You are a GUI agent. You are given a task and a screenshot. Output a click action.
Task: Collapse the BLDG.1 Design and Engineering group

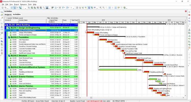pyautogui.click(x=7, y=27)
